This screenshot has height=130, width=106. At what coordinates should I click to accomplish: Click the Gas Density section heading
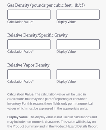[46, 5]
